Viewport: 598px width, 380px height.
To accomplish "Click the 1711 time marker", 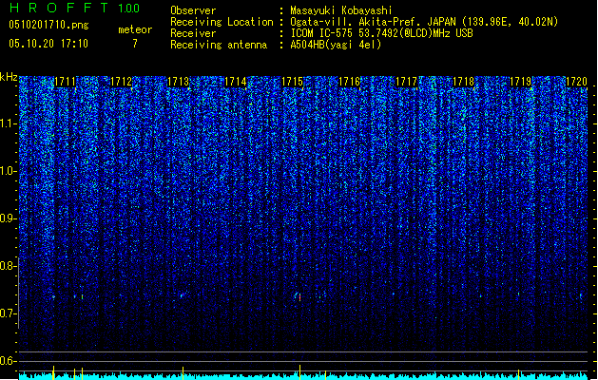I will click(66, 82).
